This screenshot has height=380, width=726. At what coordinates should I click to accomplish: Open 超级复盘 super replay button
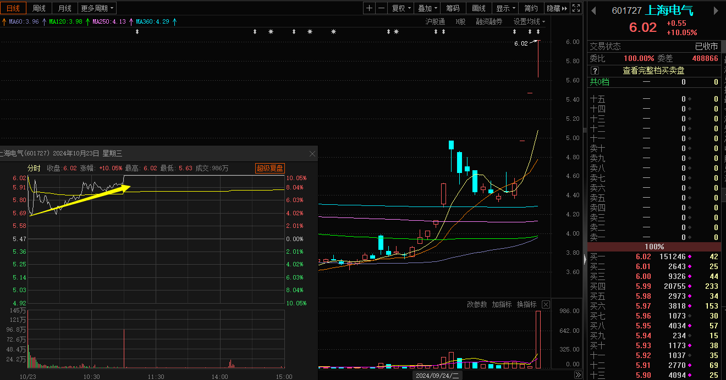coord(269,168)
